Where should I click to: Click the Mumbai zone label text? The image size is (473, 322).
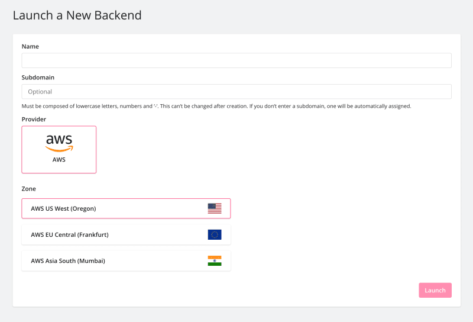pyautogui.click(x=68, y=260)
